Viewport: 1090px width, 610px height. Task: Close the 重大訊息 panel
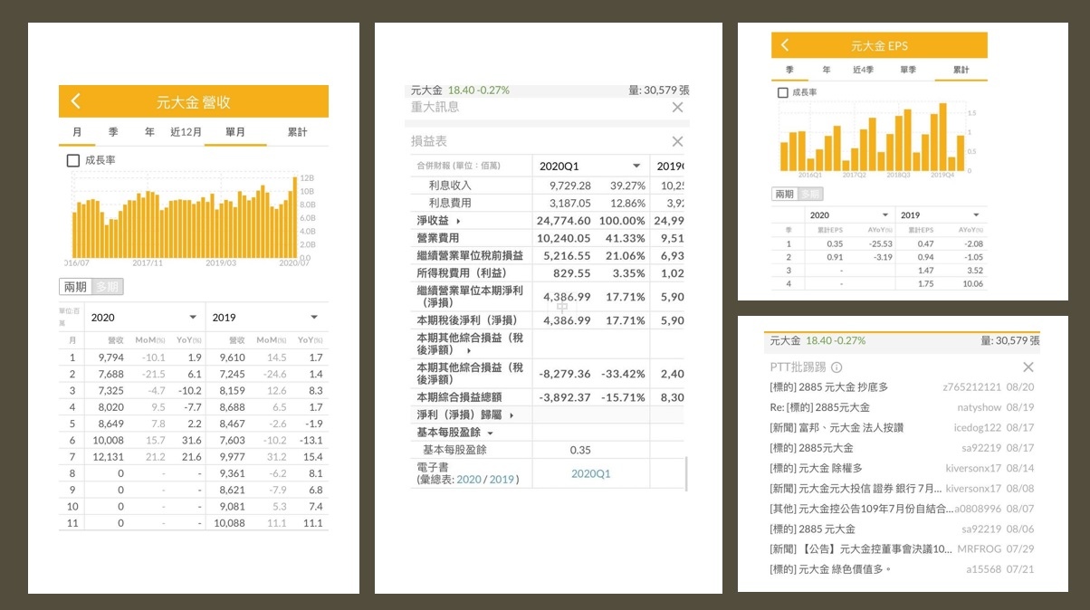point(677,107)
